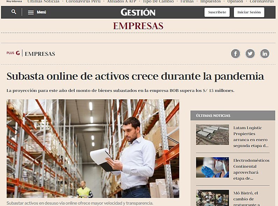Open the search magnifier icon
This screenshot has height=206, width=278.
tap(14, 12)
